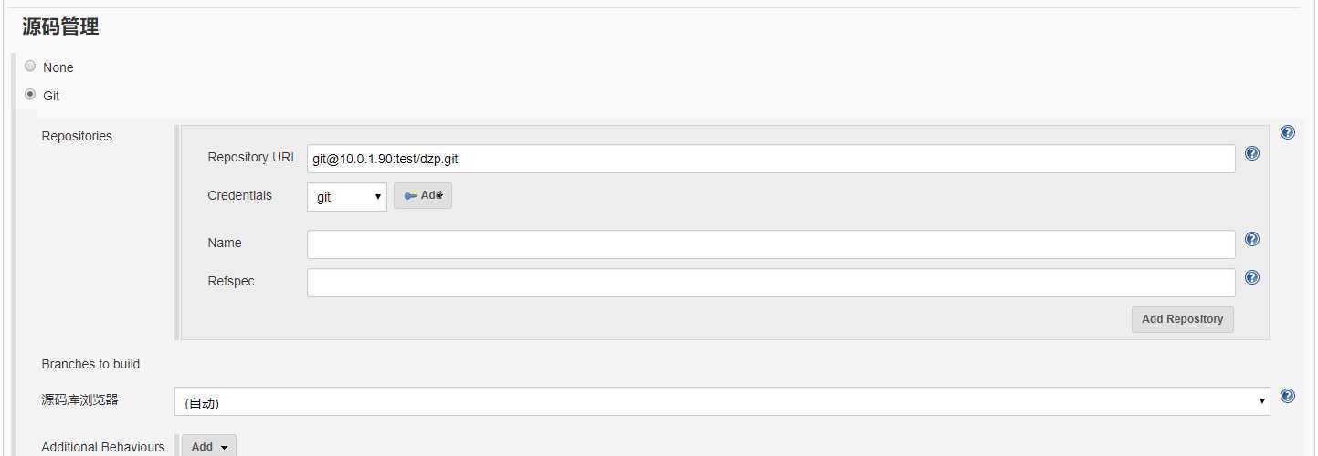The width and height of the screenshot is (1318, 456).
Task: Click into the Repository URL text field
Action: 771,159
